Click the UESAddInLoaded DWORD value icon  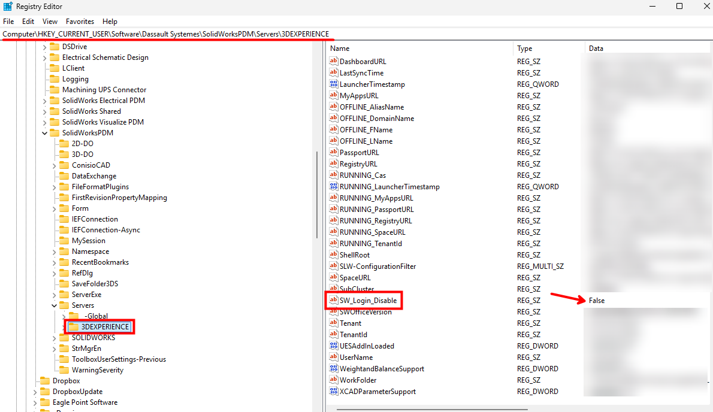click(x=334, y=346)
